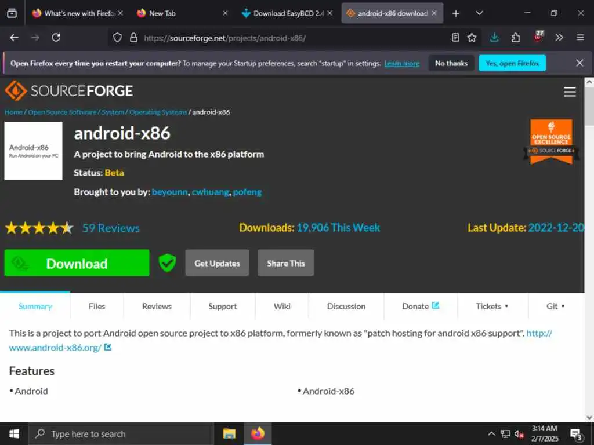
Task: Click the page vertical scrollbar thumb
Action: click(x=589, y=107)
